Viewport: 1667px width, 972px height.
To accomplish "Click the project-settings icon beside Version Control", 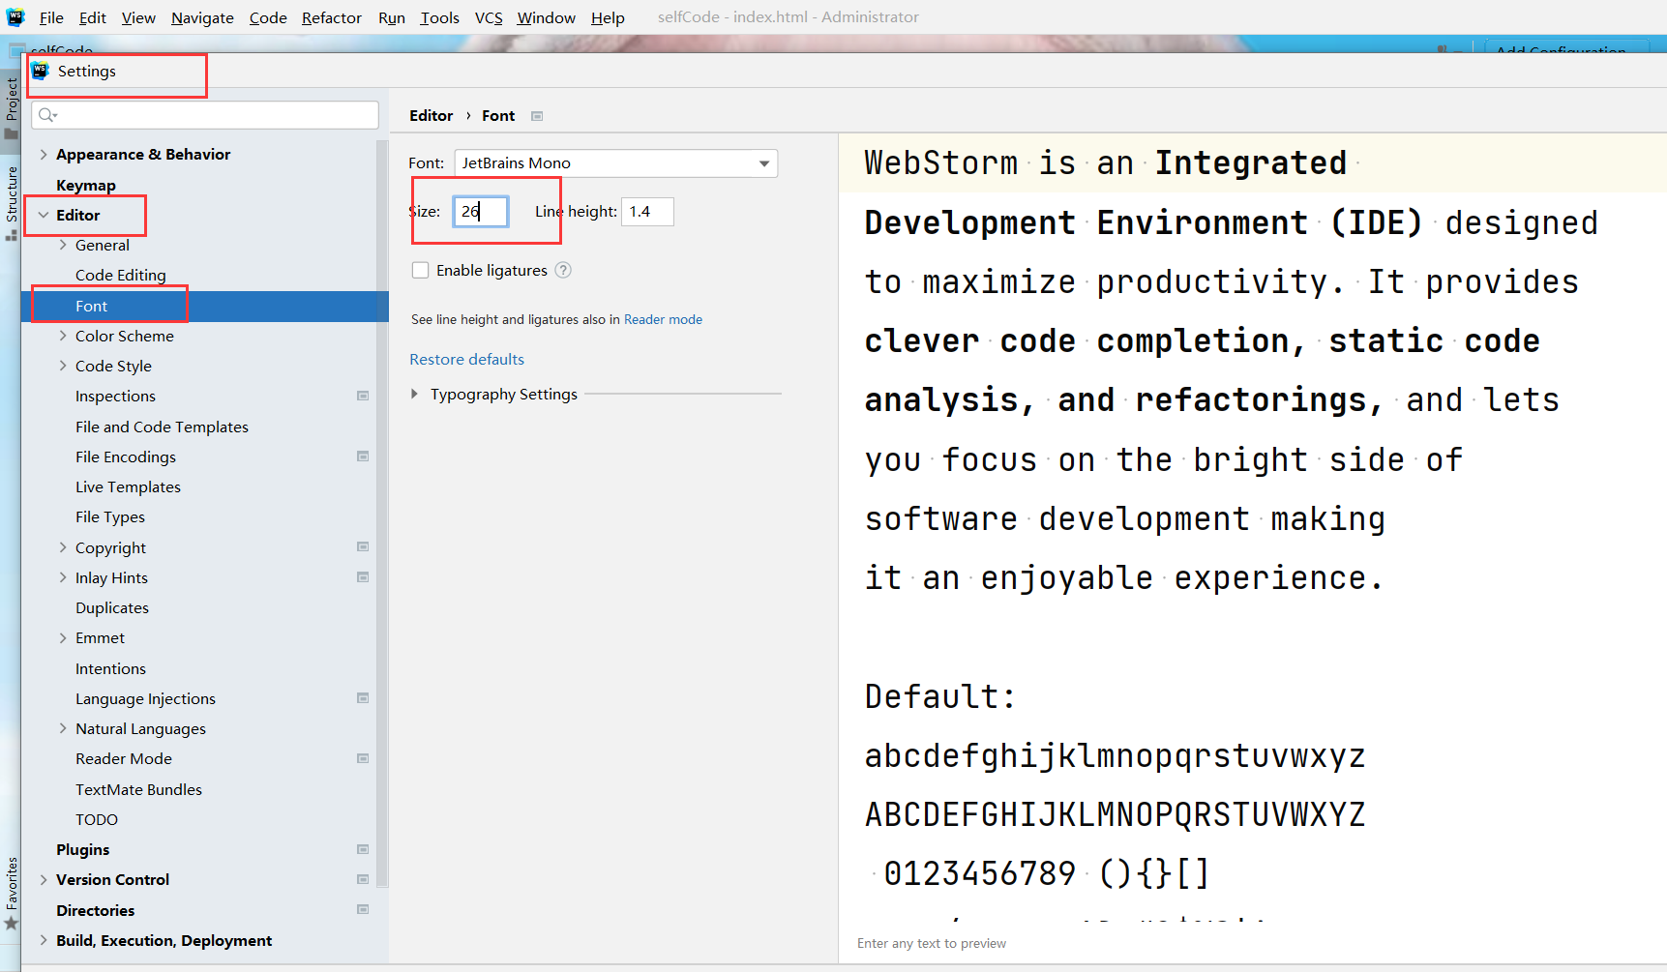I will [363, 879].
